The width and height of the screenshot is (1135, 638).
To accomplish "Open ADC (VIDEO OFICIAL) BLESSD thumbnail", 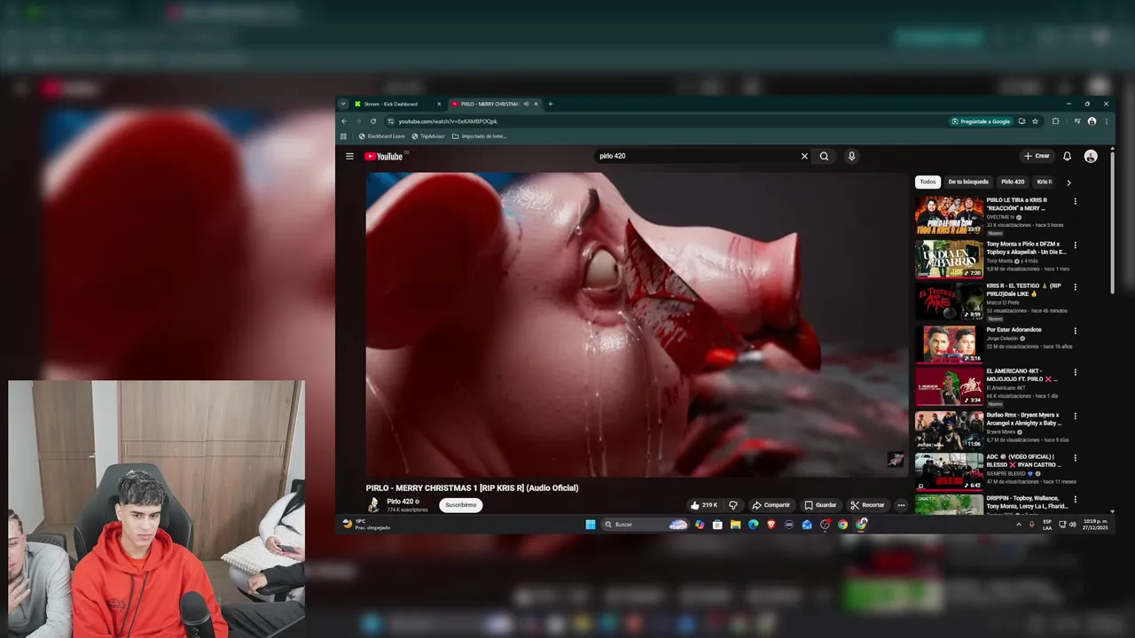I will tap(949, 472).
